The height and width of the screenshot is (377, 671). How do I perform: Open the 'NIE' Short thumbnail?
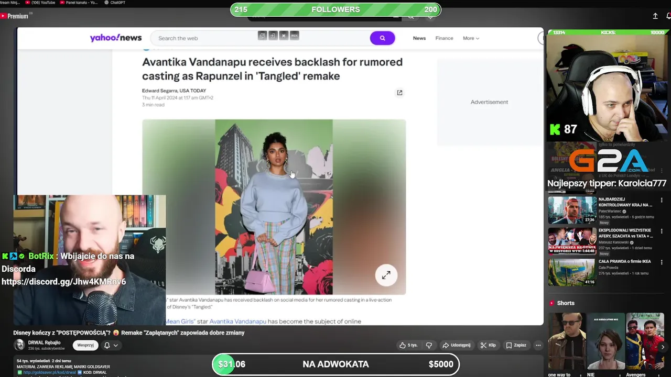(x=606, y=341)
